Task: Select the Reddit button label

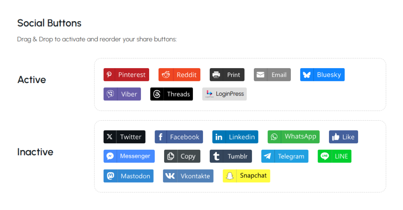Action: [187, 75]
